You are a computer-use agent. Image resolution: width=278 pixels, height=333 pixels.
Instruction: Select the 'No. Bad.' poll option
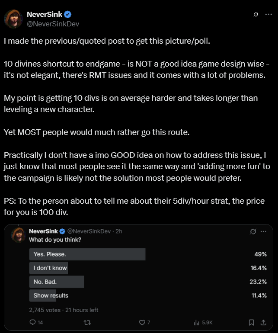pos(148,282)
